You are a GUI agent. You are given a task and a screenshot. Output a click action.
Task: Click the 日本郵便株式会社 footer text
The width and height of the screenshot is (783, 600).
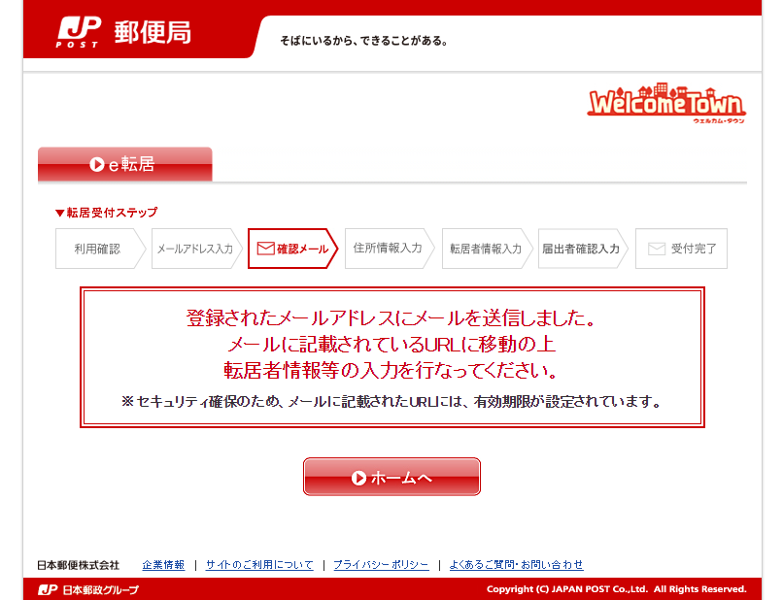click(79, 565)
